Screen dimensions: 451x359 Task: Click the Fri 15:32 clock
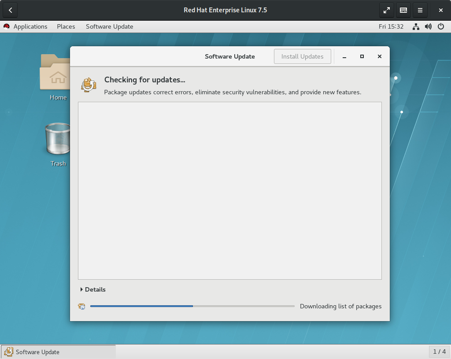[391, 26]
